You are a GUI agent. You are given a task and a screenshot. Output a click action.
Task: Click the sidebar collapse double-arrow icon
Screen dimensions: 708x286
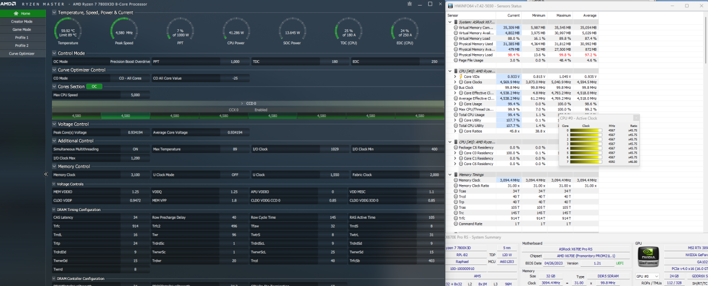coord(46,174)
